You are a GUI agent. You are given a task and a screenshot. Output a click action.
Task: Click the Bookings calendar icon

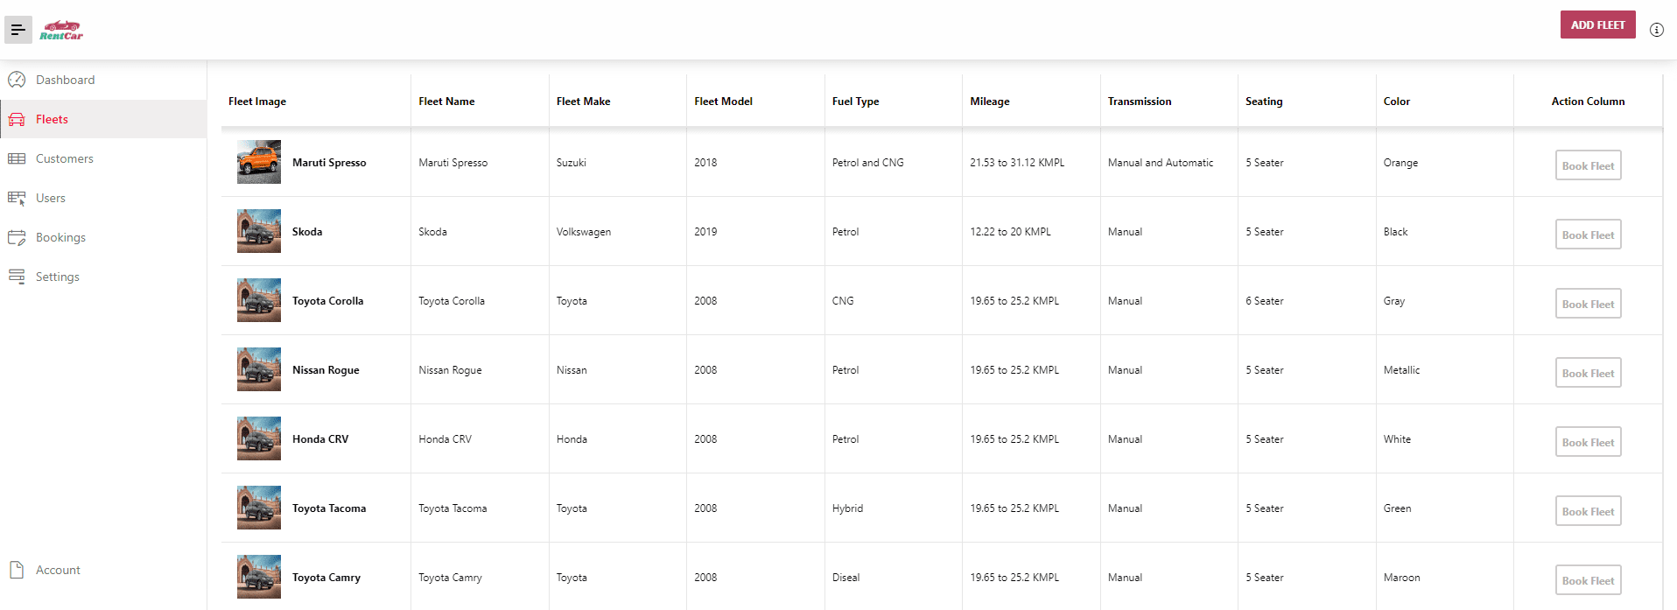17,237
